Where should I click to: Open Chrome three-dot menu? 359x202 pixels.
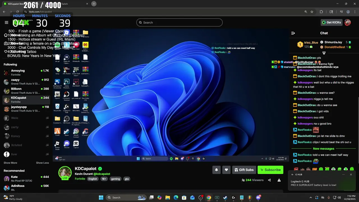[355, 12]
